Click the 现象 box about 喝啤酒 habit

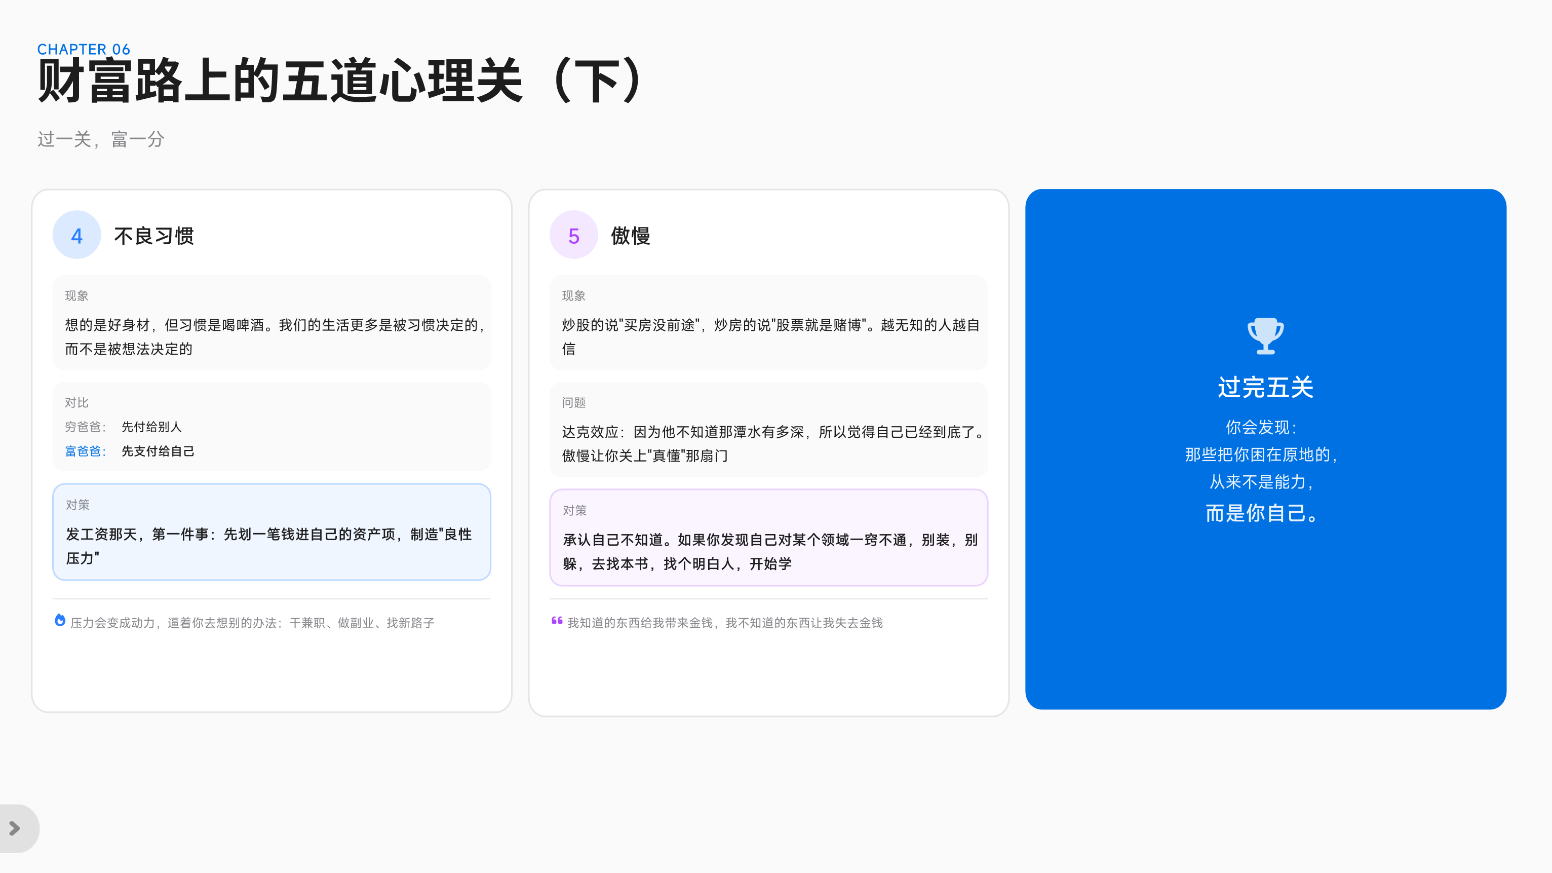(271, 324)
